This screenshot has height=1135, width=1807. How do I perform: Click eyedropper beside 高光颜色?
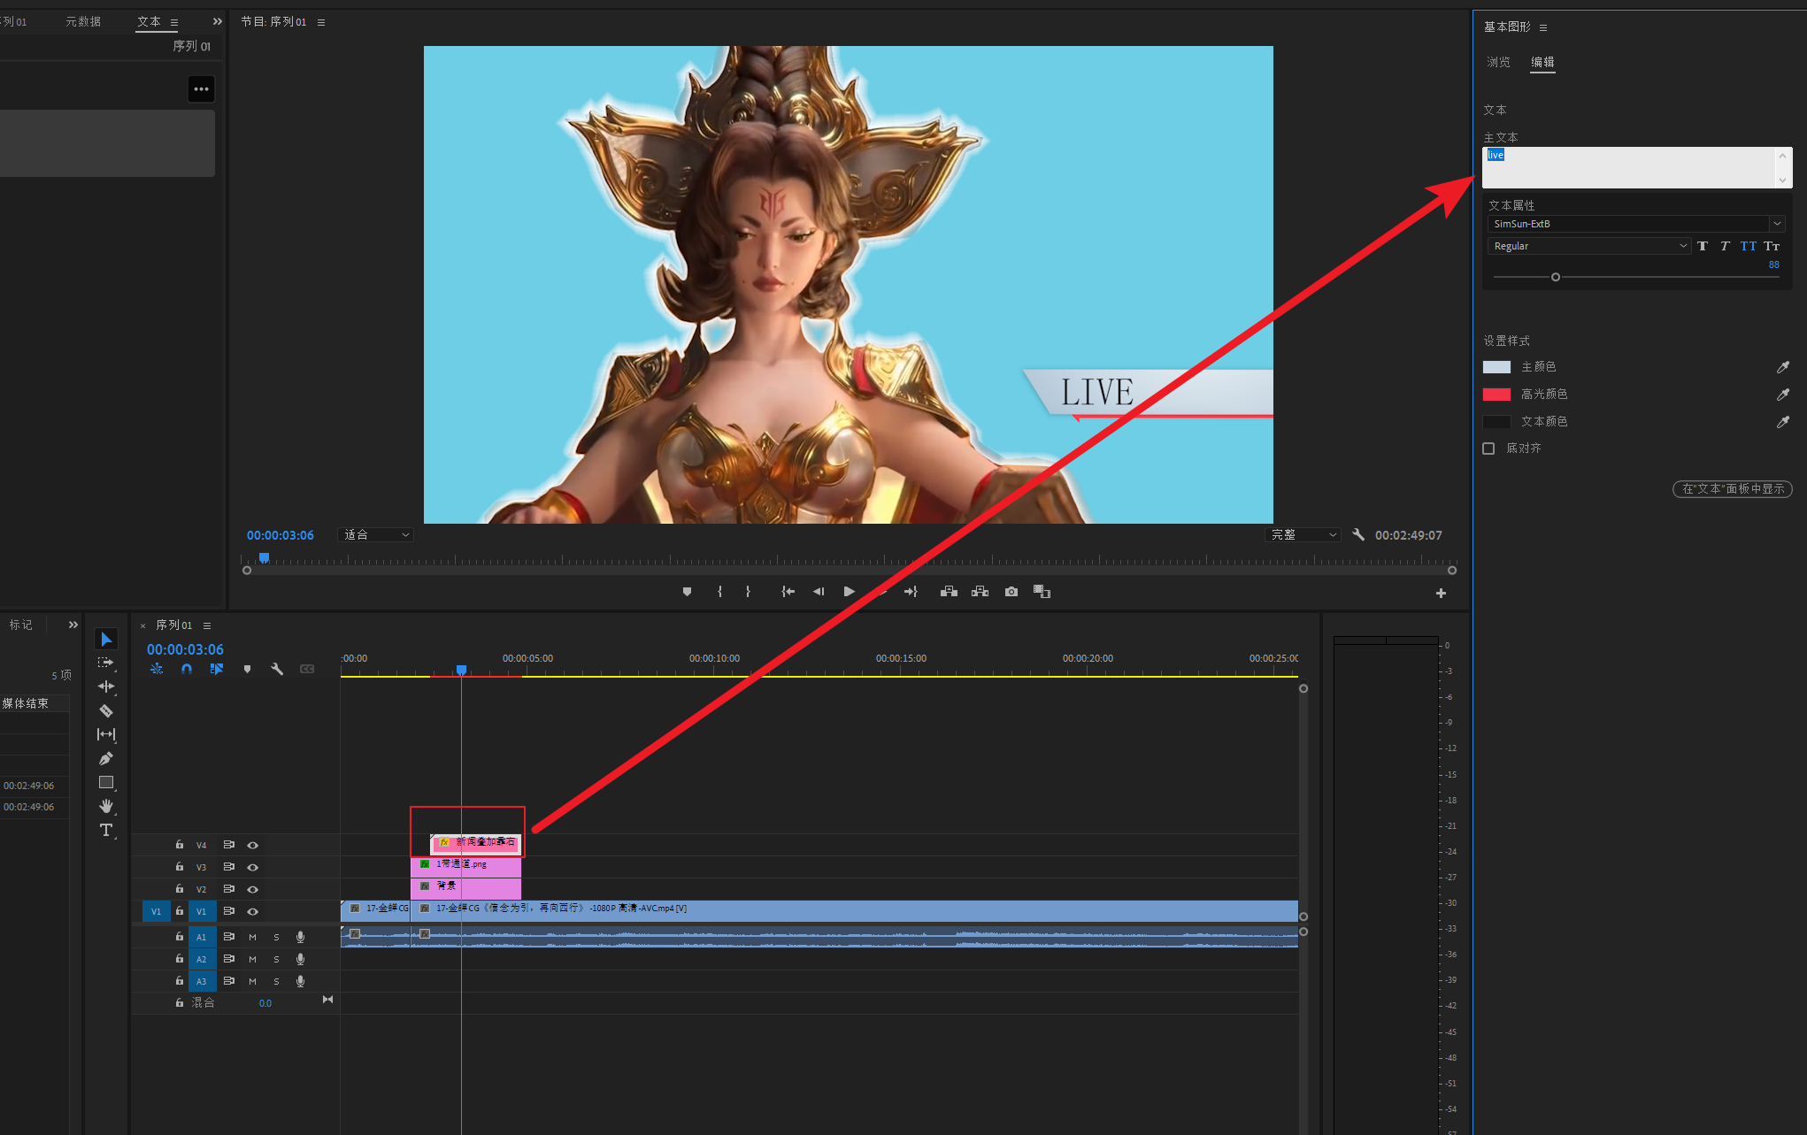pos(1782,395)
